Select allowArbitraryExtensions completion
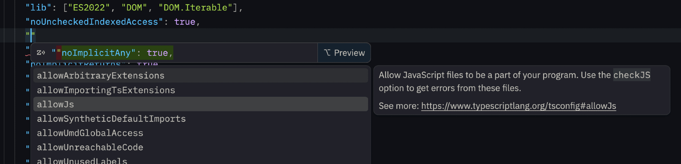This screenshot has width=681, height=164. click(x=100, y=75)
